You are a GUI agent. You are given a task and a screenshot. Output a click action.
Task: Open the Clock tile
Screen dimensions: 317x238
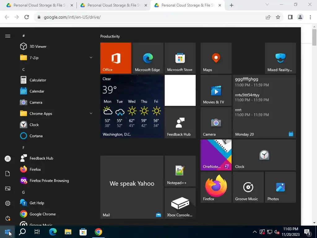[264, 155]
